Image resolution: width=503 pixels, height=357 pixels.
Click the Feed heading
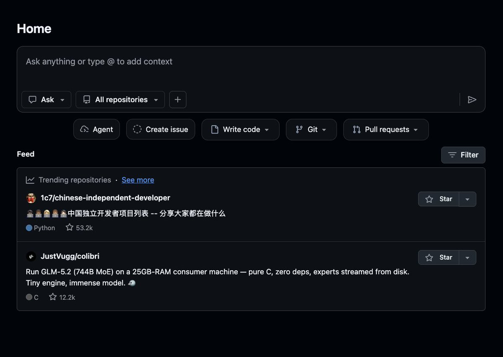(x=26, y=154)
